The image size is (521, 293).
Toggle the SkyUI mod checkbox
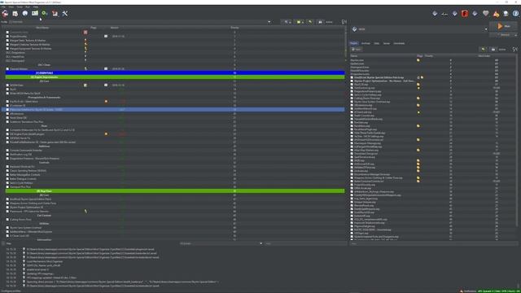7,90
